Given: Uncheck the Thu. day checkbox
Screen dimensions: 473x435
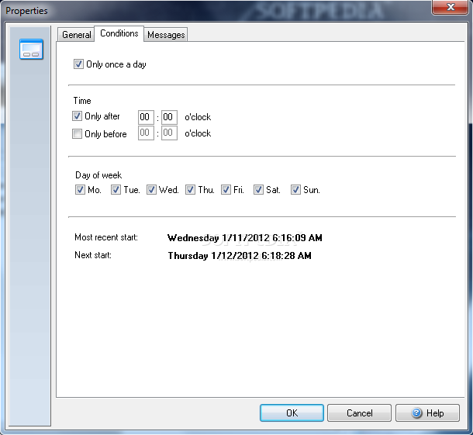Looking at the screenshot, I should point(190,190).
